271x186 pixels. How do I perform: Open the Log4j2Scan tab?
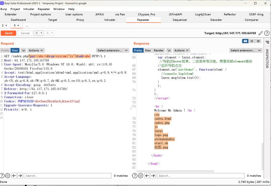[203, 14]
